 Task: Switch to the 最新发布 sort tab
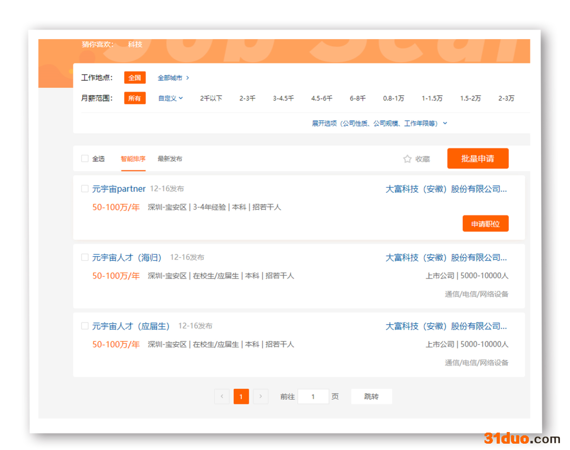(170, 158)
